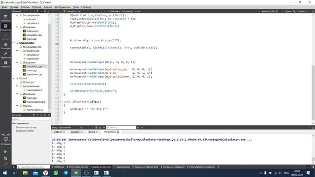
Task: Click the refresh icon in Git branches panel
Action: pyautogui.click(x=41, y=115)
